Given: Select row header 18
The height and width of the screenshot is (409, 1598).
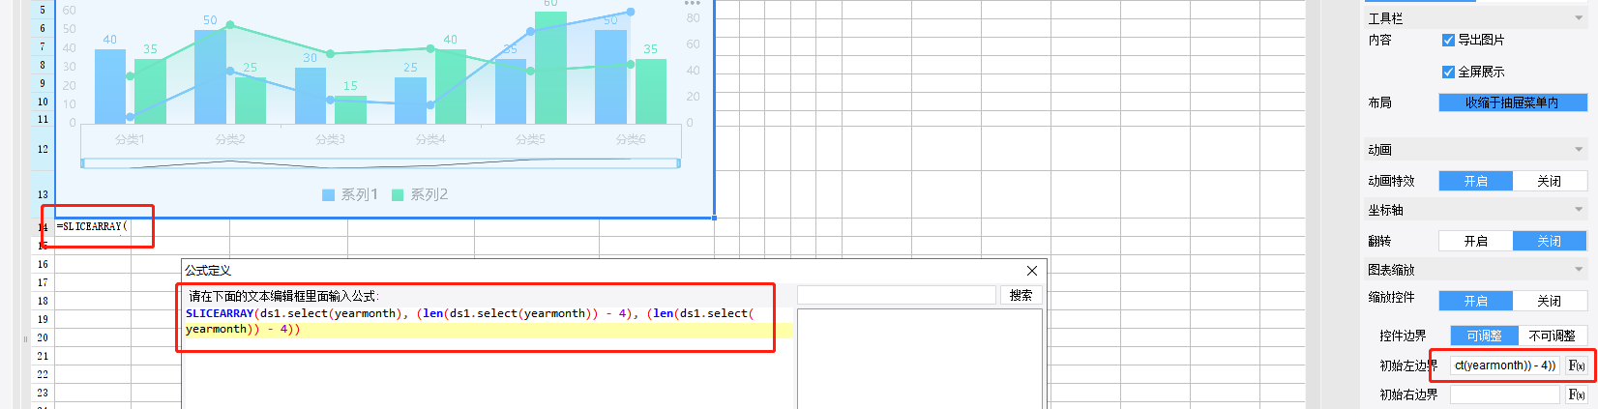Looking at the screenshot, I should click(x=43, y=301).
